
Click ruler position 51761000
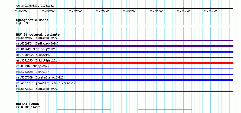[x=183, y=11]
